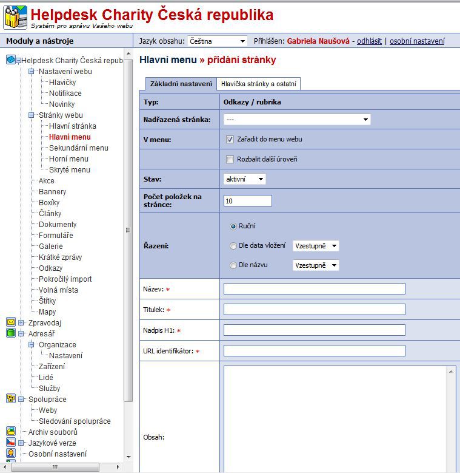Click the sidebar horizontal scrollbar right arrow
The height and width of the screenshot is (473, 460).
118,467
